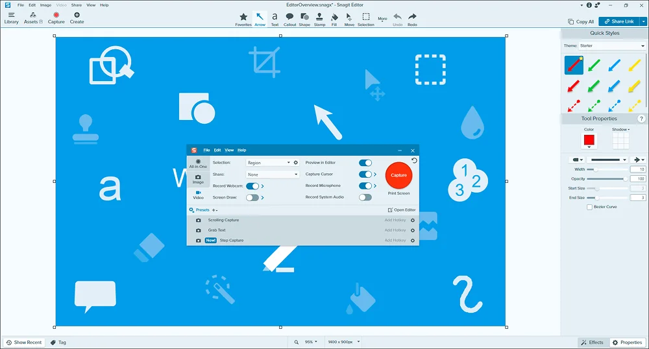
Task: Select the Text tool
Action: (275, 19)
